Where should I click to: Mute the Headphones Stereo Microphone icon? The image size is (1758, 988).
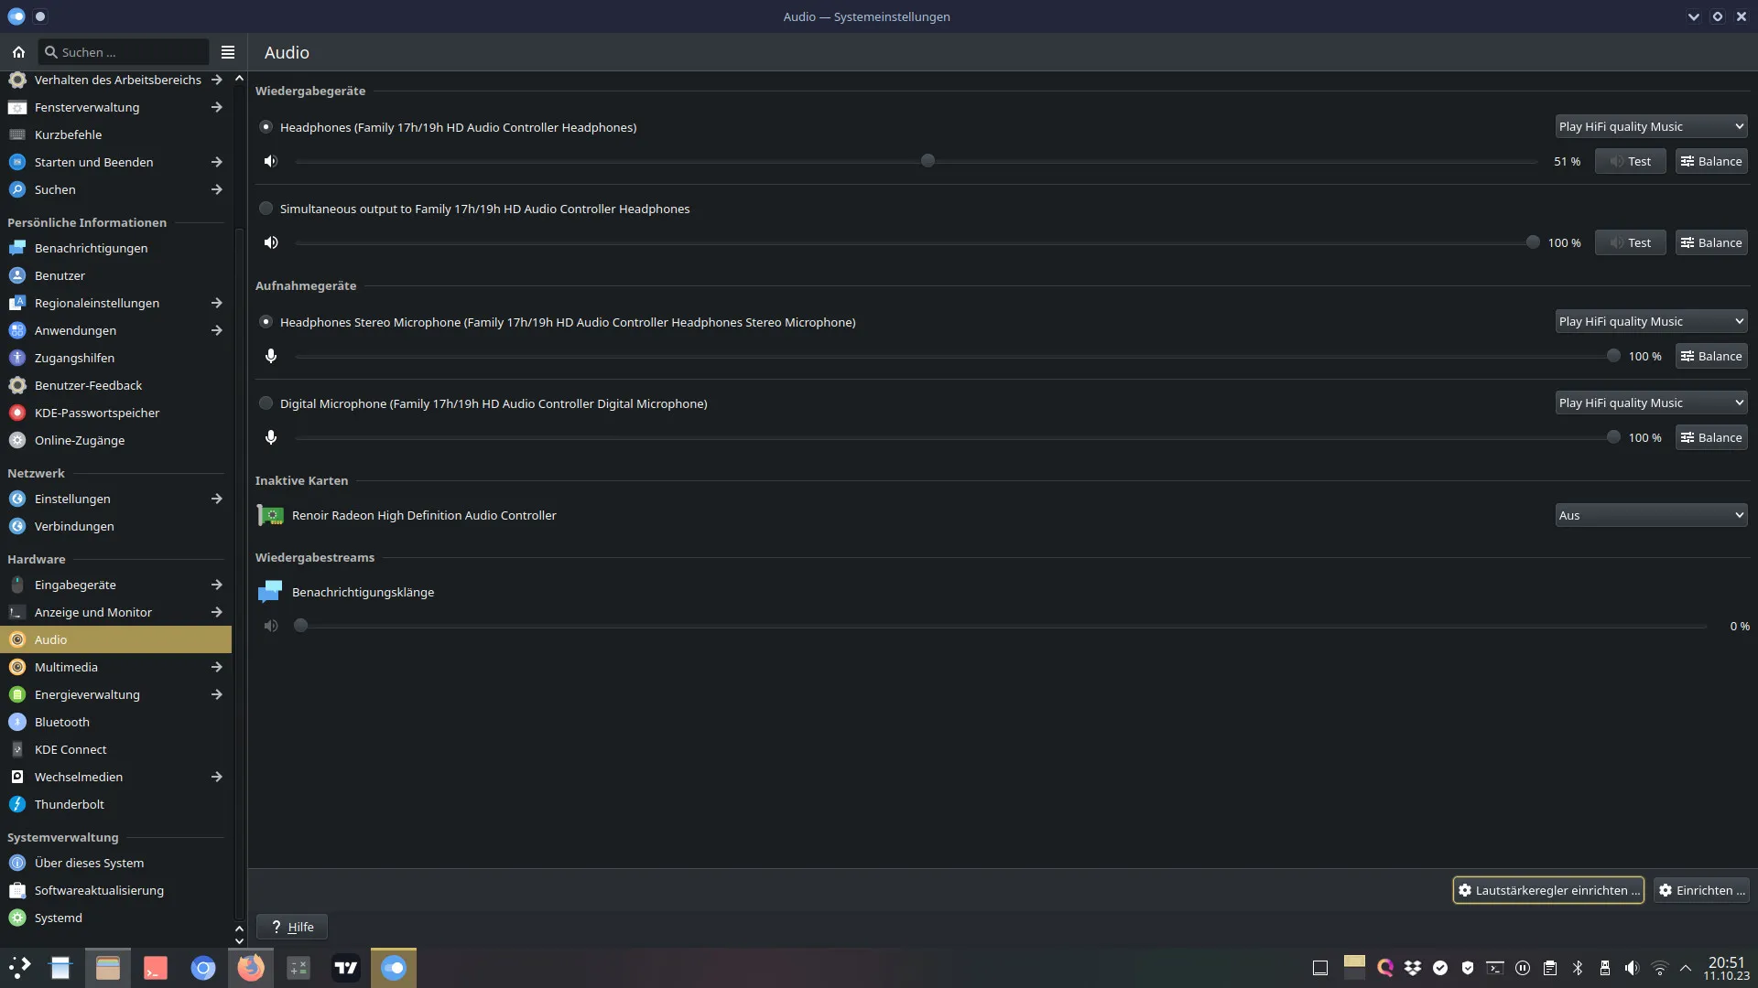point(270,356)
